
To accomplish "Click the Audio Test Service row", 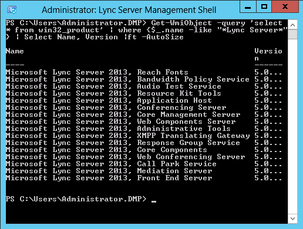I will pos(144,86).
